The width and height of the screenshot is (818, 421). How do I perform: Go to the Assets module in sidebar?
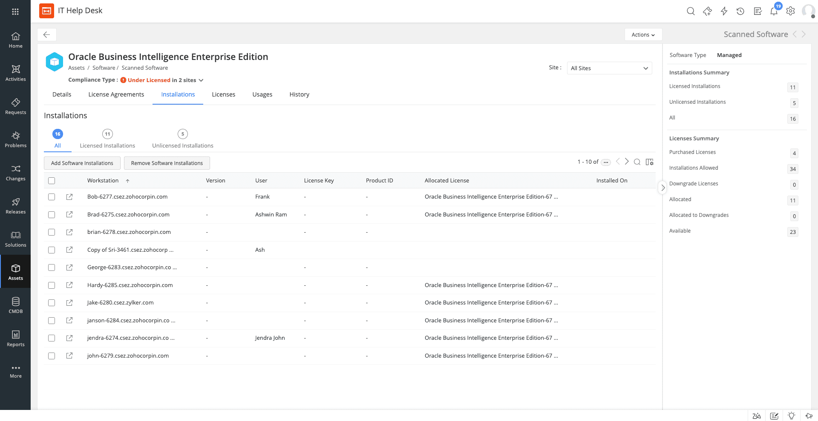(x=16, y=272)
